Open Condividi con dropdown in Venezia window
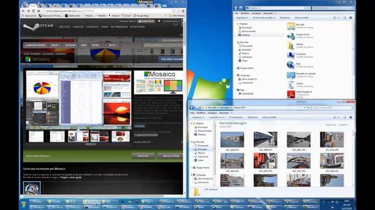The width and height of the screenshot is (375, 210). [216, 117]
